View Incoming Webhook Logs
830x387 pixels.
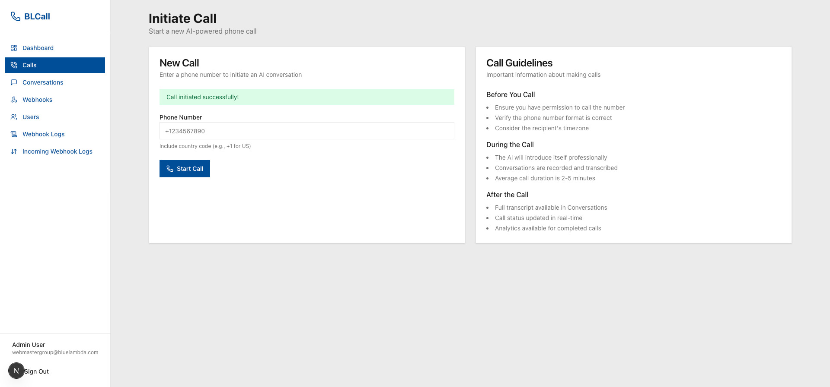tap(57, 151)
